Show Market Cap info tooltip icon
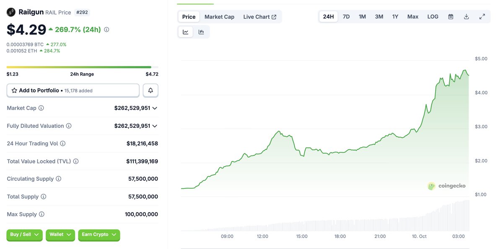This screenshot has height=249, width=503. [x=41, y=108]
